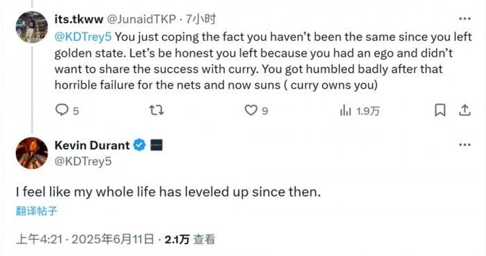Image resolution: width=486 pixels, height=256 pixels.
Task: Share its.tkww tweet via upload icon
Action: pyautogui.click(x=464, y=110)
